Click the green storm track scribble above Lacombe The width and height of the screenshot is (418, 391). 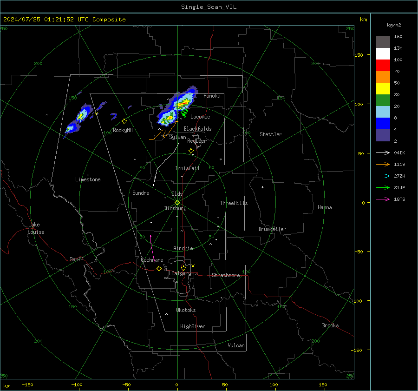click(x=184, y=113)
